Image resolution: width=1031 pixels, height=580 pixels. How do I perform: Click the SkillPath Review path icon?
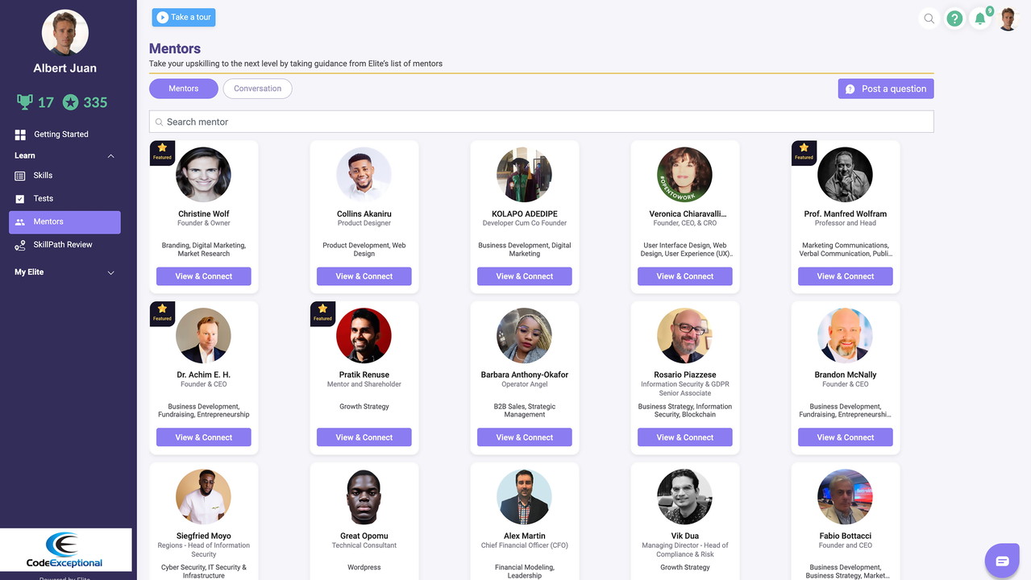pos(20,245)
